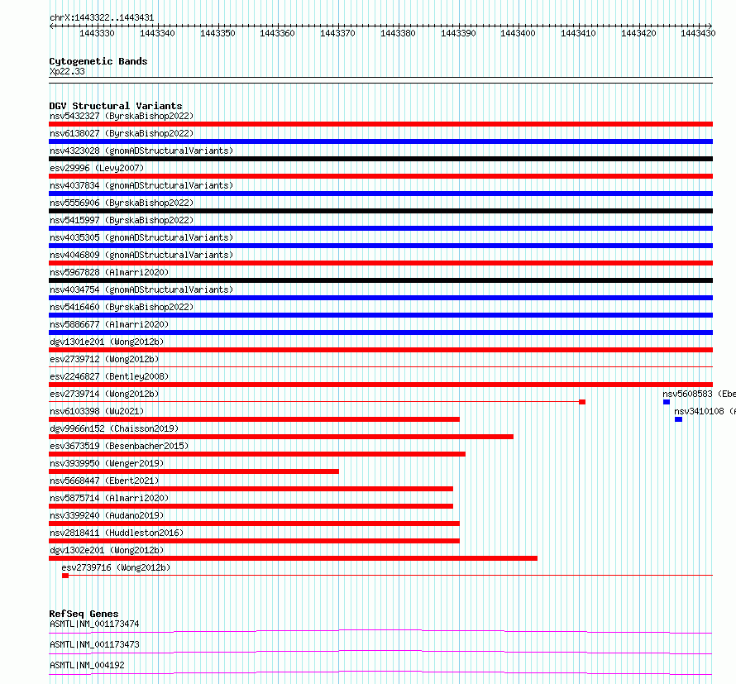
Task: Select esv2739716 (Wong2012b) label
Action: 116,567
